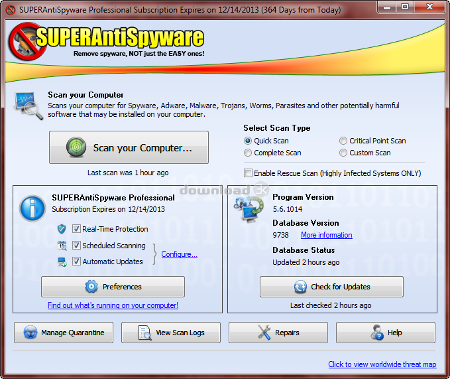Open the Repairs tools
450x379 pixels.
tap(278, 333)
